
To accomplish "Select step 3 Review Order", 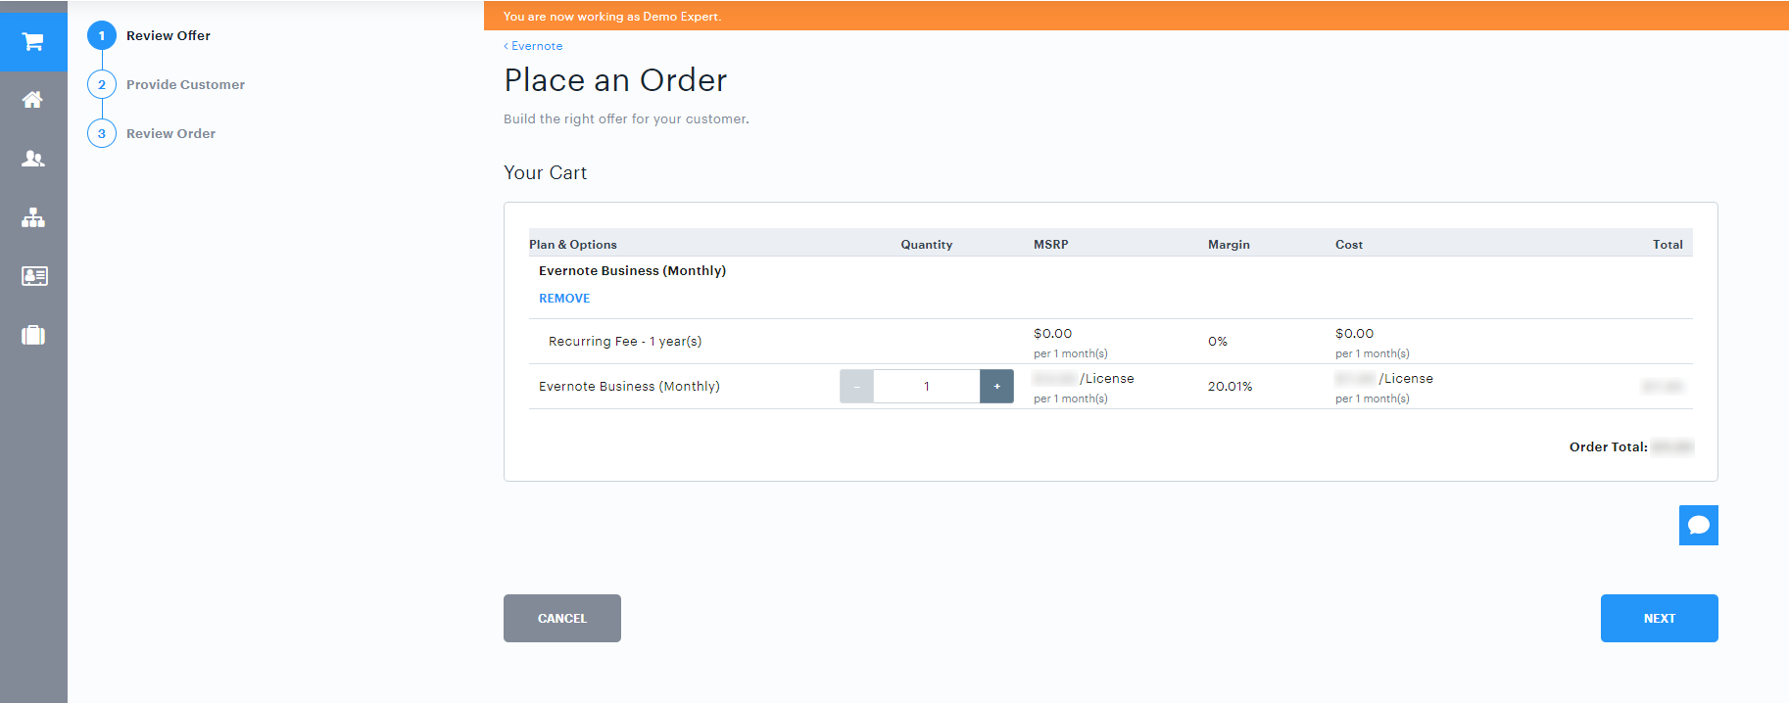I will tap(152, 133).
